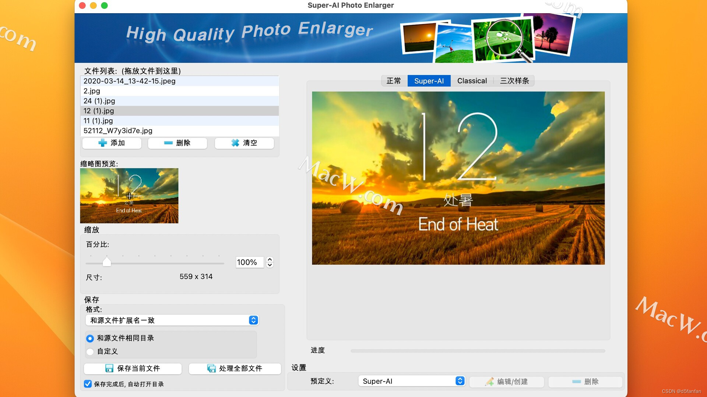This screenshot has width=707, height=397.
Task: Click the pencil Edit/Create preset icon
Action: click(x=489, y=382)
